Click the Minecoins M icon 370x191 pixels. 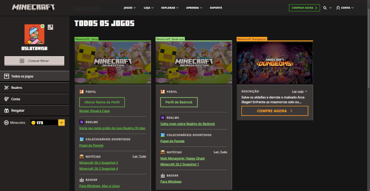[x=6, y=122]
